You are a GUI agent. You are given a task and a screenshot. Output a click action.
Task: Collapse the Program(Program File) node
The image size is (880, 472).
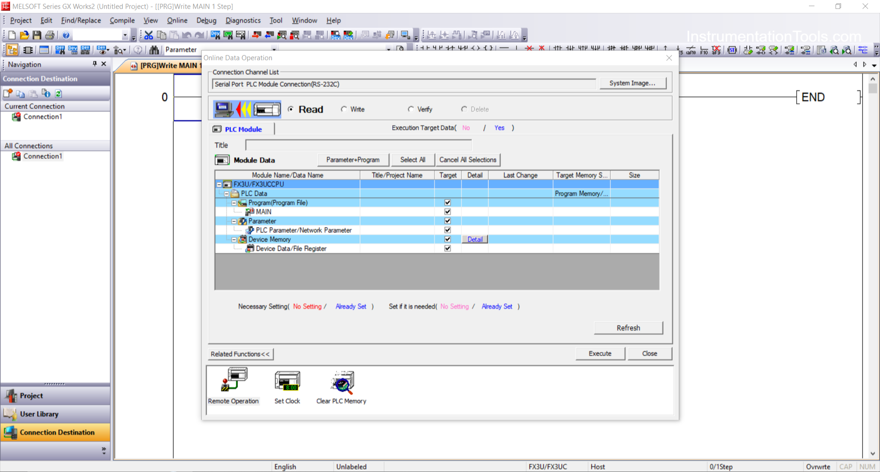(x=234, y=203)
